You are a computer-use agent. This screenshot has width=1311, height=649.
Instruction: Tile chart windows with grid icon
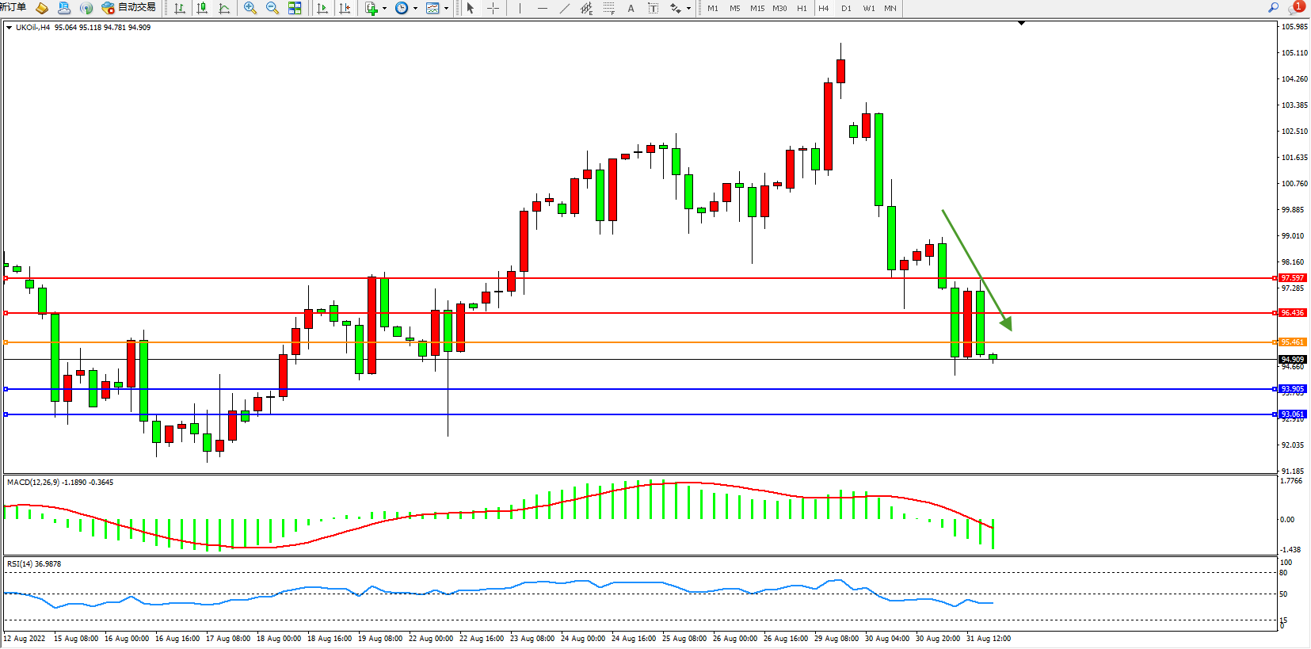295,8
